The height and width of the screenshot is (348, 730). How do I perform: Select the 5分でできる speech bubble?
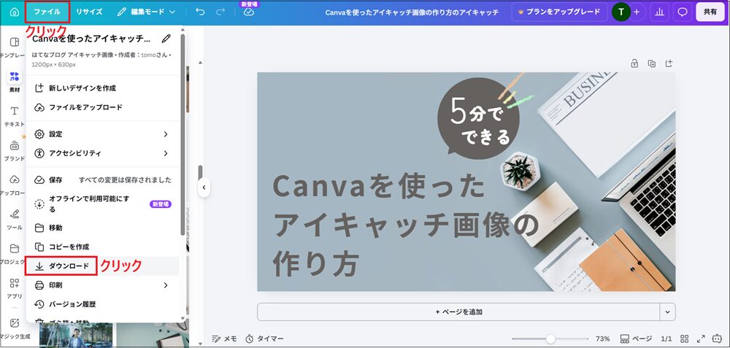click(x=478, y=119)
